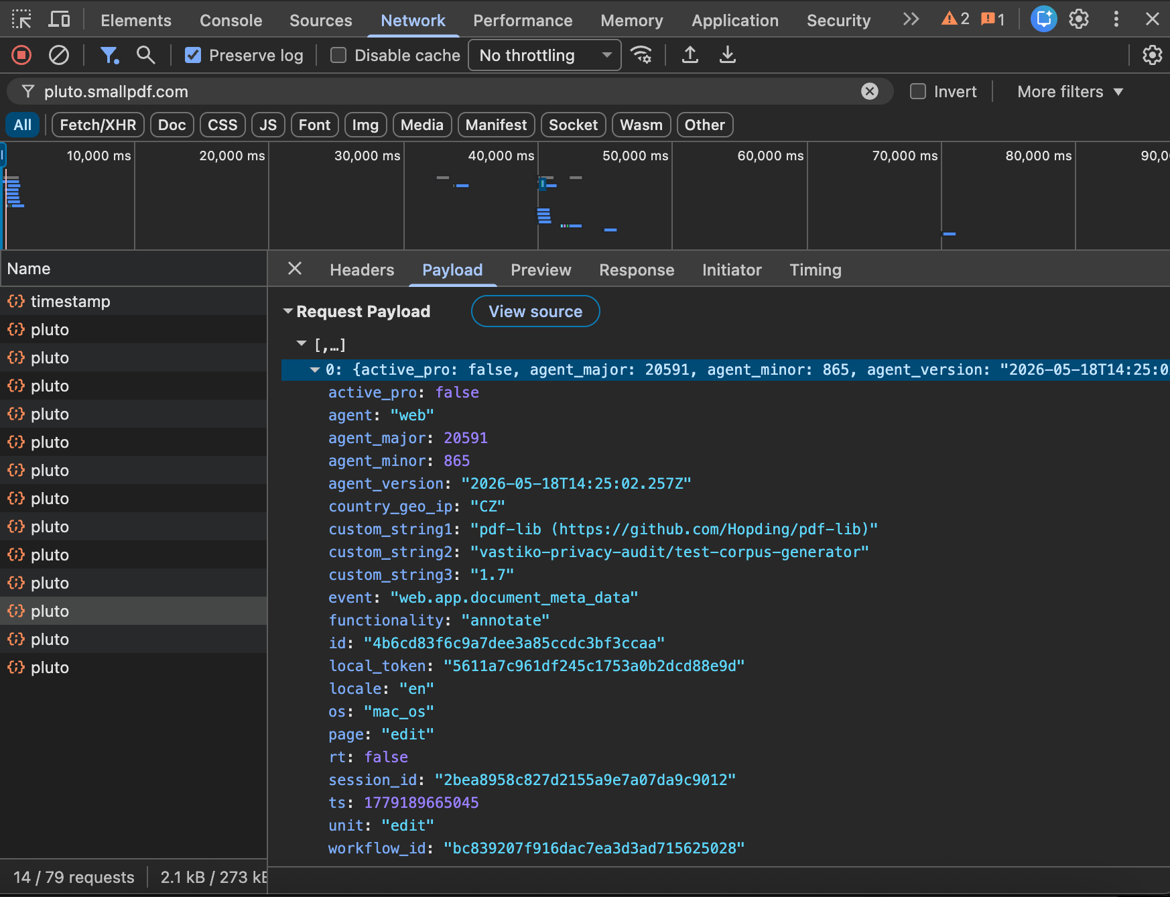
Task: Switch to the Elements panel
Action: point(136,20)
